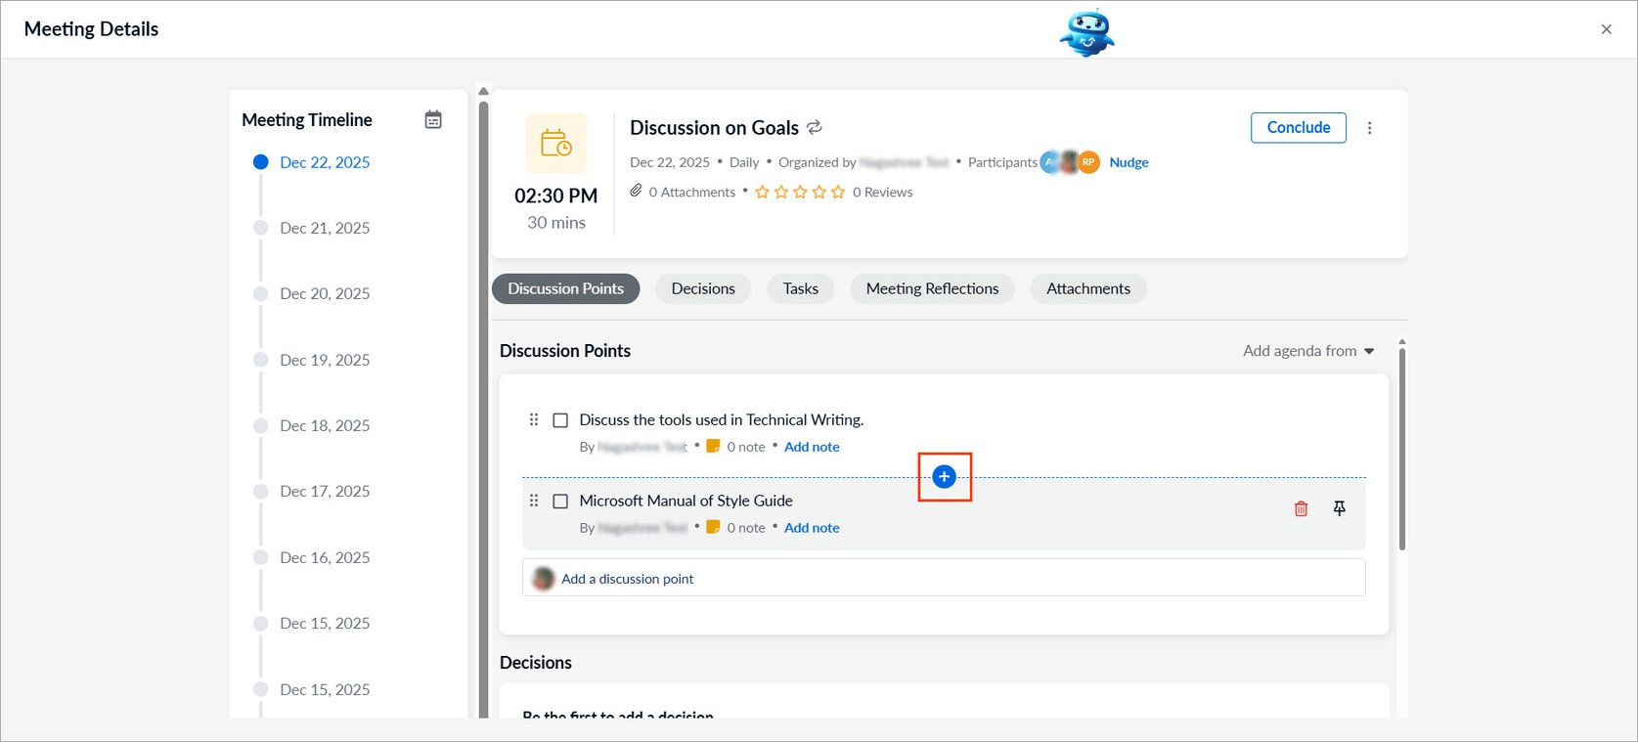Pin the Microsoft Manual of Style Guide point
The width and height of the screenshot is (1638, 742).
[x=1340, y=508]
